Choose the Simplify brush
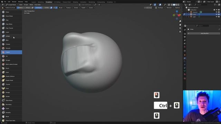 [x=11, y=113]
